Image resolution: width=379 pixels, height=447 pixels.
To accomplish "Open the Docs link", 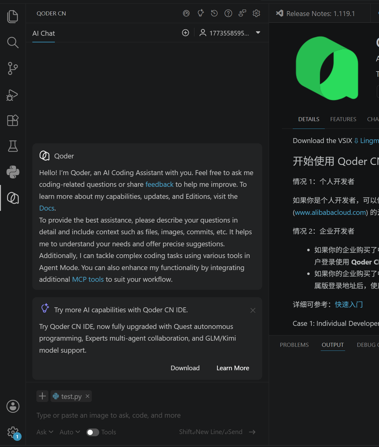I will coord(47,208).
